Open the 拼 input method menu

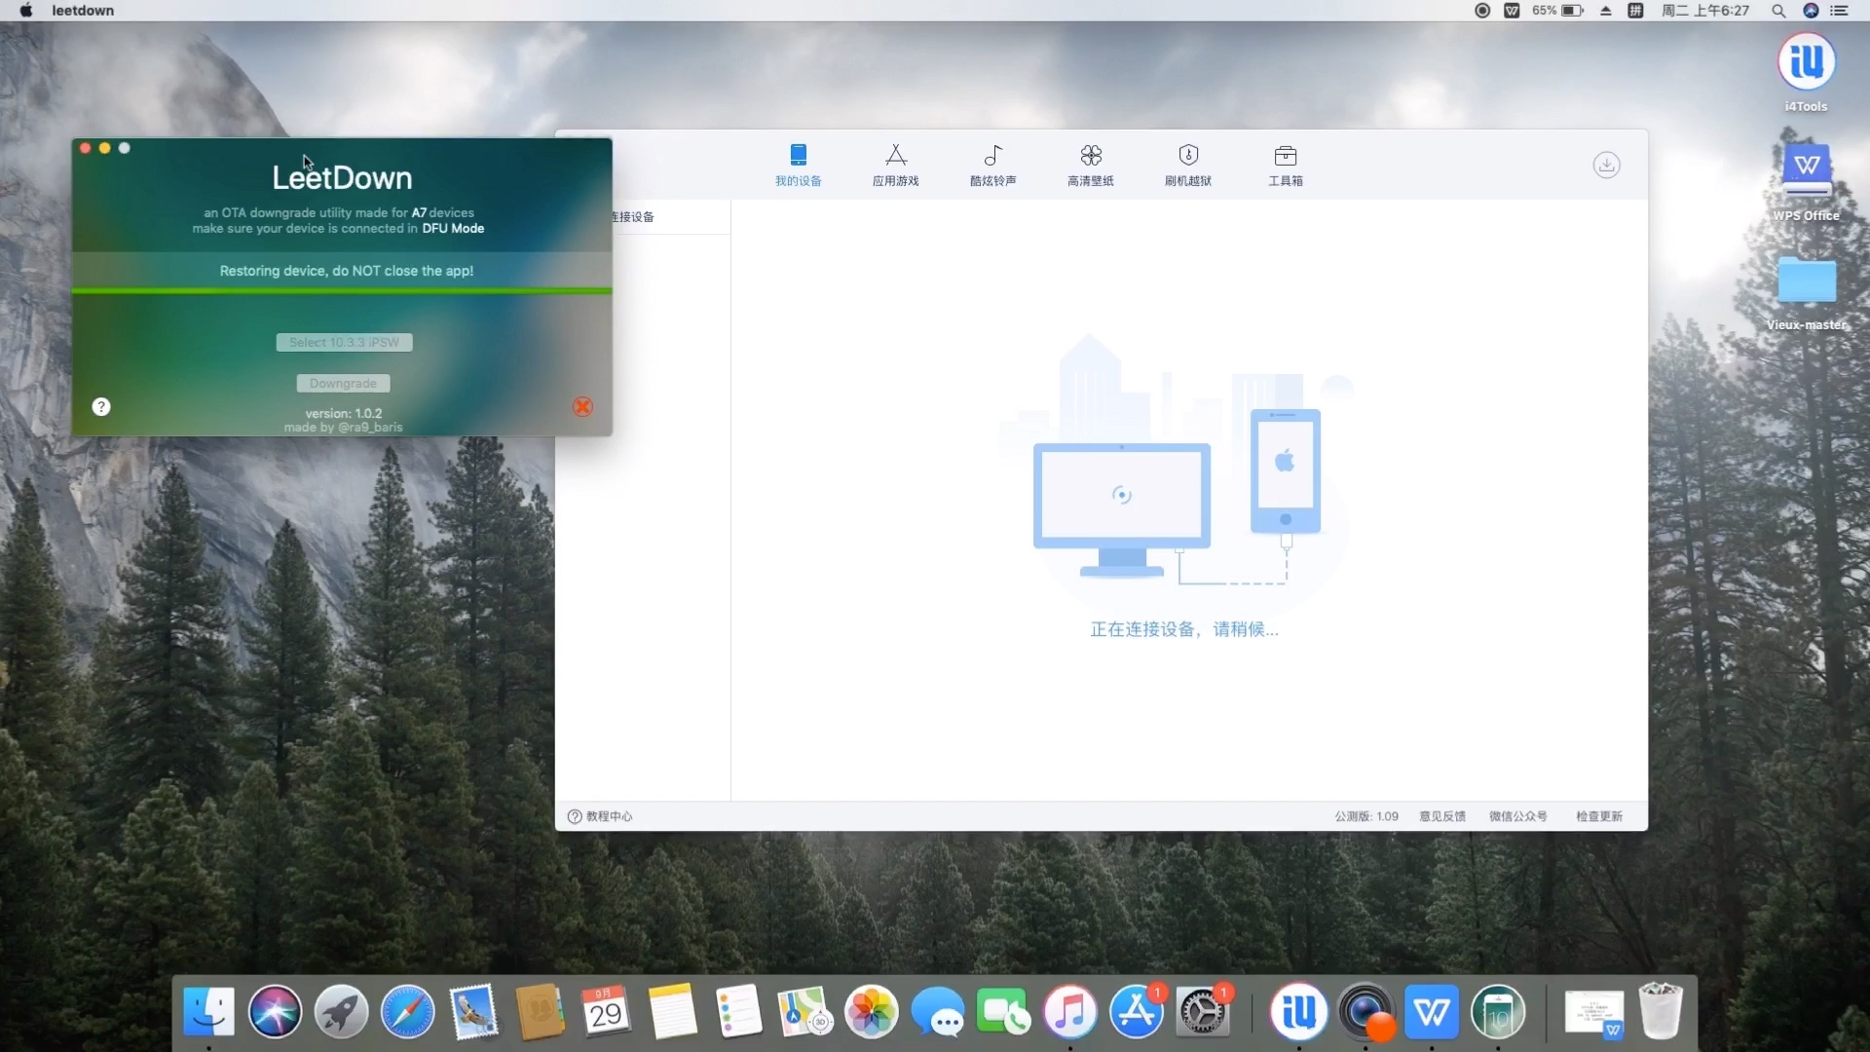coord(1635,11)
